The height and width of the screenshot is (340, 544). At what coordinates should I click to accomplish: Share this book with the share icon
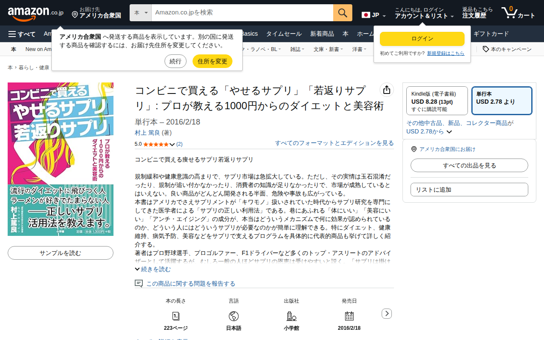pos(387,90)
